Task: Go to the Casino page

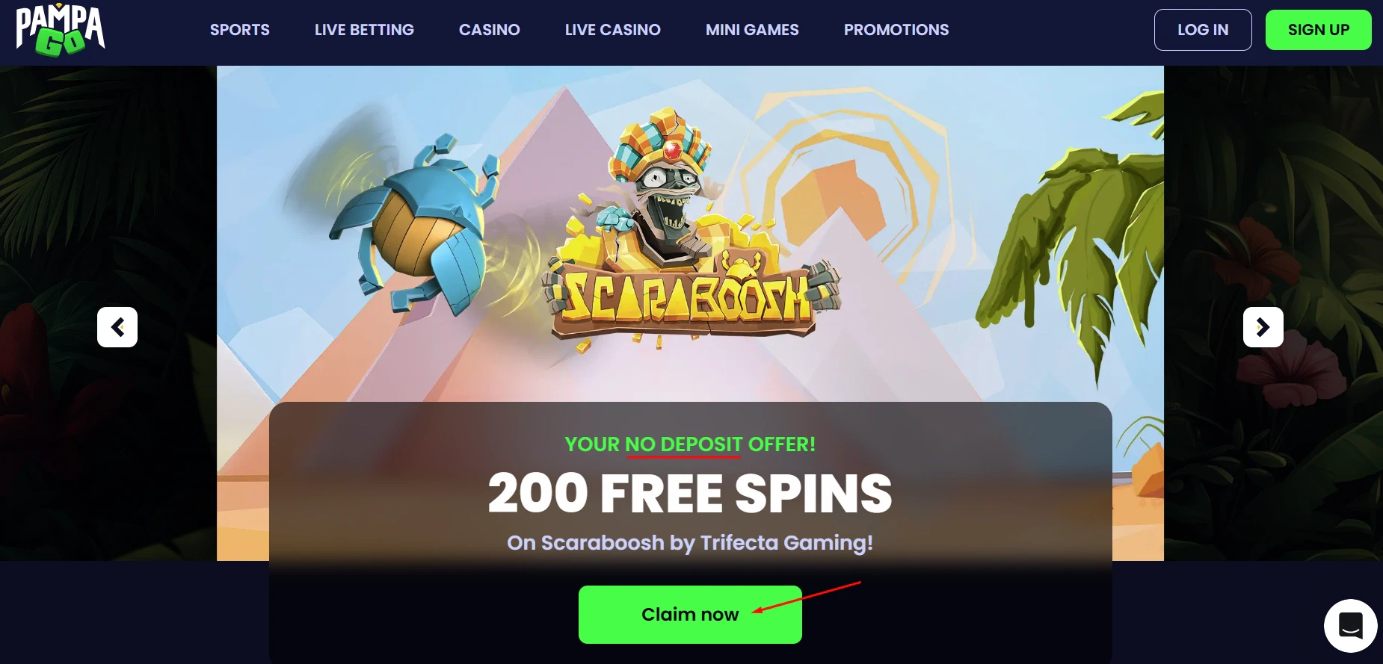Action: tap(490, 30)
